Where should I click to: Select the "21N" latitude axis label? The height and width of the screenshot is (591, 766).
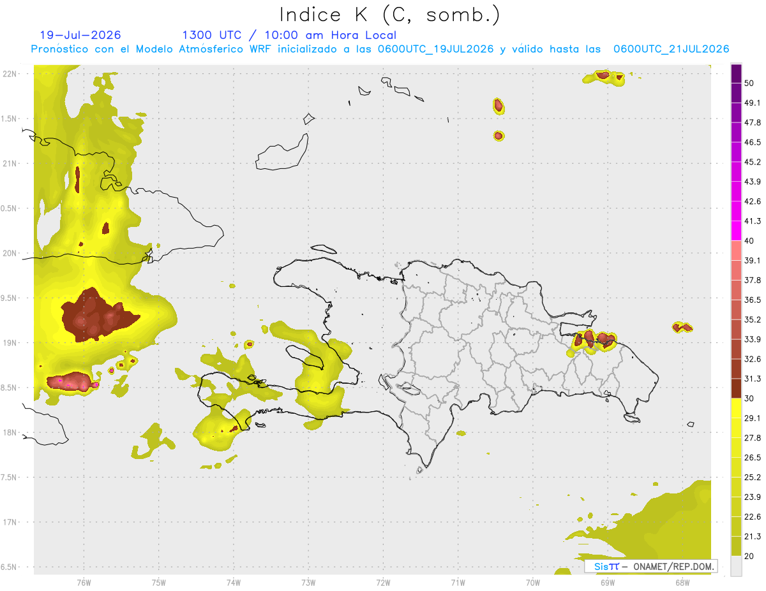10,163
